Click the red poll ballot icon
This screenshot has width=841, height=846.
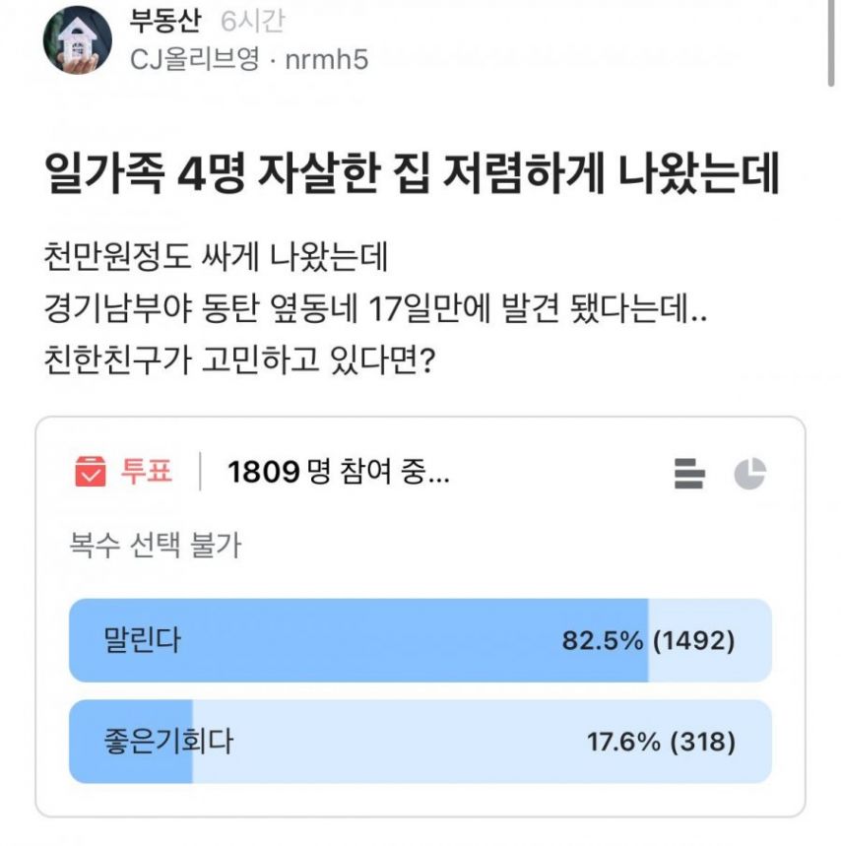click(x=91, y=473)
